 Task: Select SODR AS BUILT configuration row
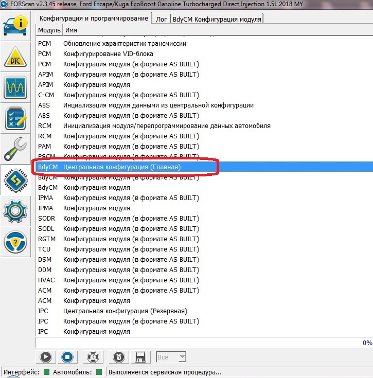pyautogui.click(x=204, y=219)
